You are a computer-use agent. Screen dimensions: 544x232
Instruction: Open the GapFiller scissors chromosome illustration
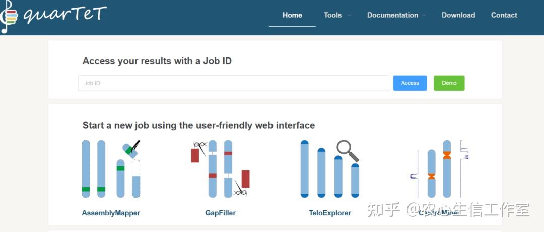pyautogui.click(x=220, y=169)
